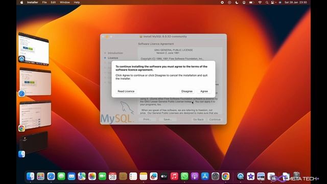Open Safari from the Dock
Image resolution: width=327 pixels, height=184 pixels.
pyautogui.click(x=51, y=176)
